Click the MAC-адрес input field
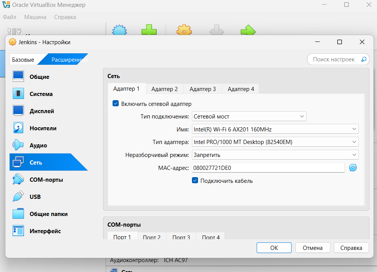This screenshot has height=272, width=377. click(268, 168)
